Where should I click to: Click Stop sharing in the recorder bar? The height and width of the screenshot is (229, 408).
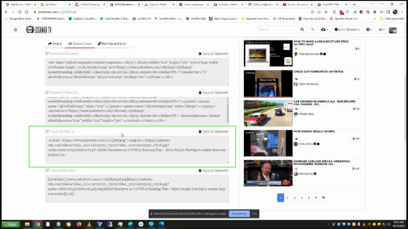click(x=239, y=214)
